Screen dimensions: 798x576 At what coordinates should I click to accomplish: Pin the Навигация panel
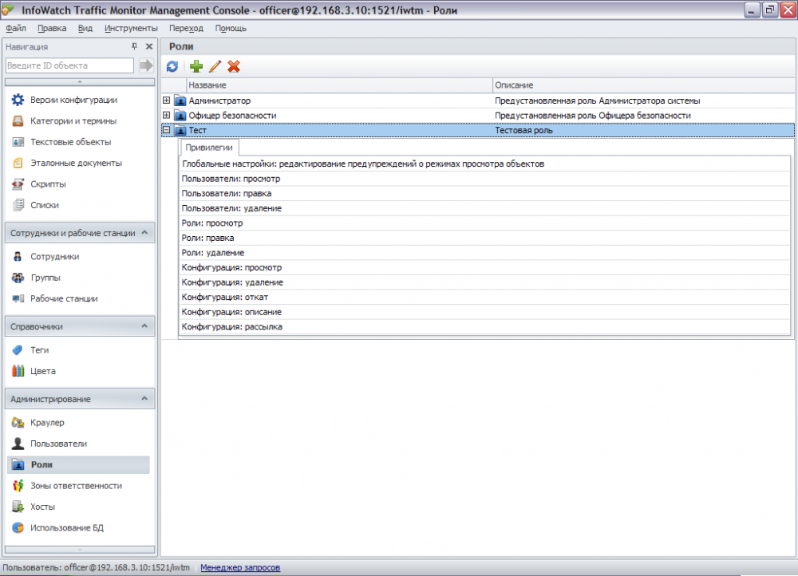134,46
